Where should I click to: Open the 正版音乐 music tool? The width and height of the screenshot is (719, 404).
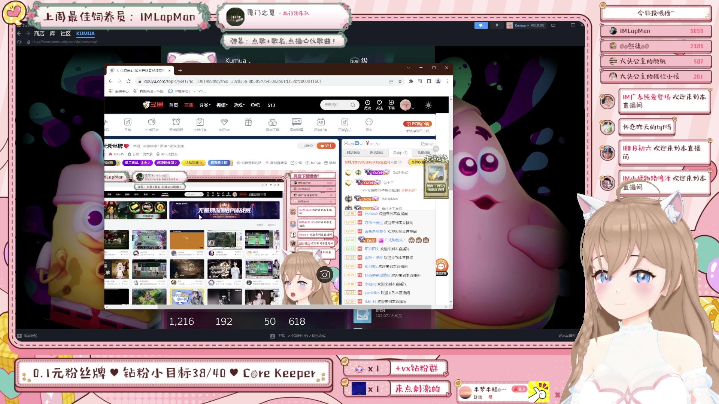click(345, 125)
